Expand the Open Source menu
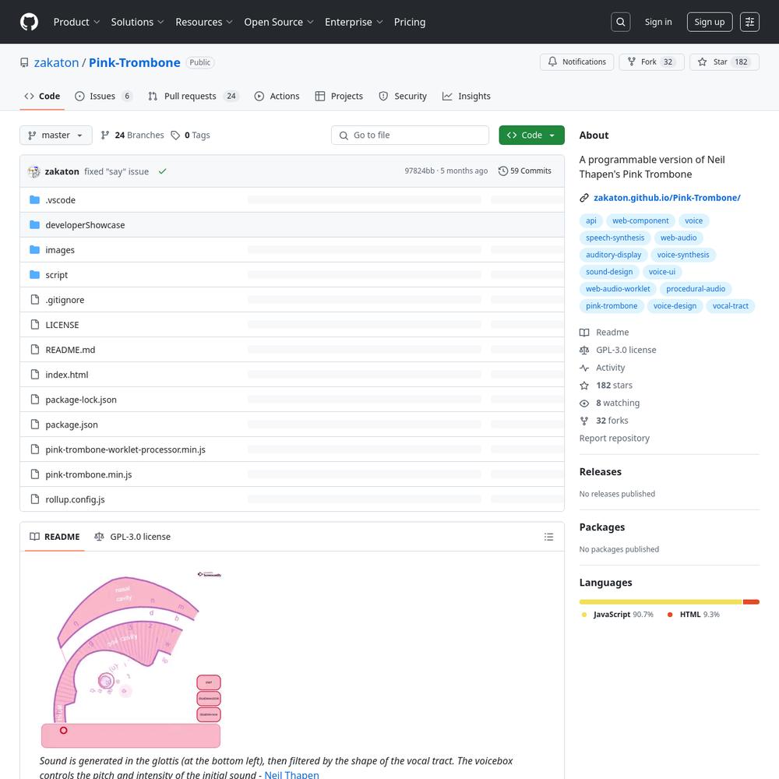 (x=279, y=22)
